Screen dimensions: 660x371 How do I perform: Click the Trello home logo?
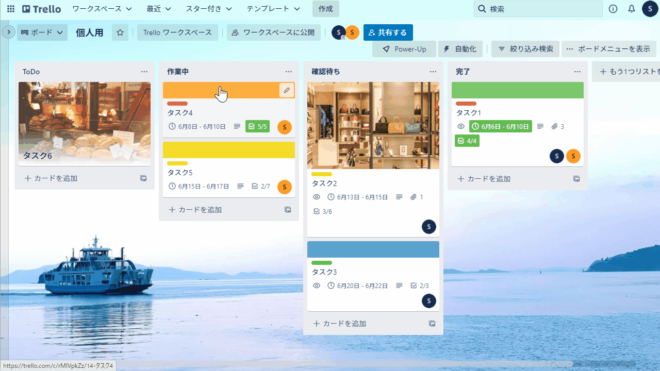pos(41,9)
